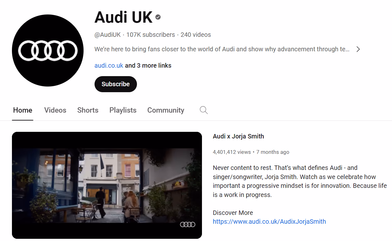Play the Audi x Jorja Smith video thumbnail

(x=107, y=185)
